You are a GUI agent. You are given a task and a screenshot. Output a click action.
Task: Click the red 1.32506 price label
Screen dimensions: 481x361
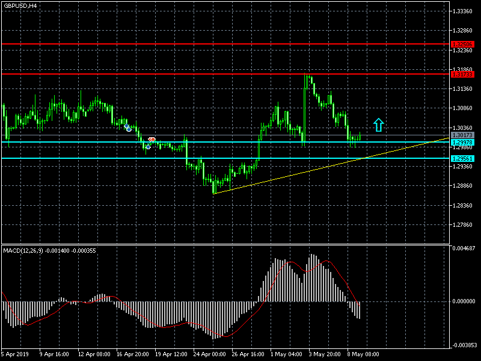462,44
